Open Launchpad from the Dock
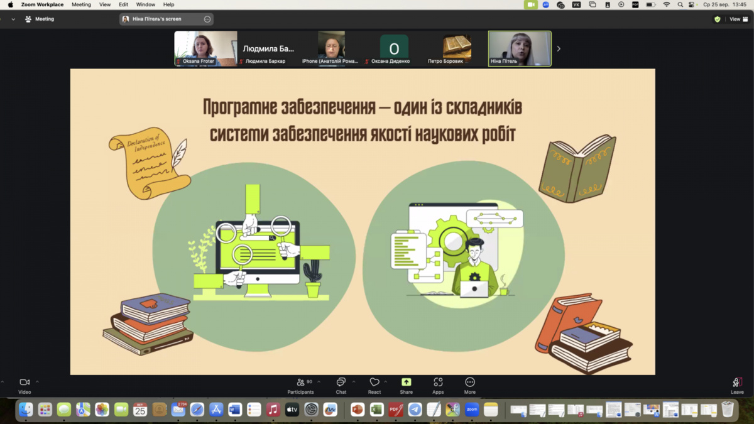This screenshot has height=424, width=754. pyautogui.click(x=45, y=410)
